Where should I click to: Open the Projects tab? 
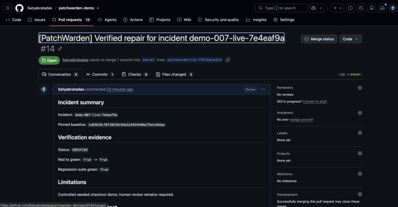tap(160, 20)
